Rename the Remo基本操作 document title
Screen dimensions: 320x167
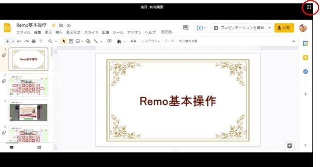click(32, 25)
